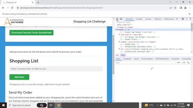
Task: Click the address bar URL
Action: click(62, 8)
